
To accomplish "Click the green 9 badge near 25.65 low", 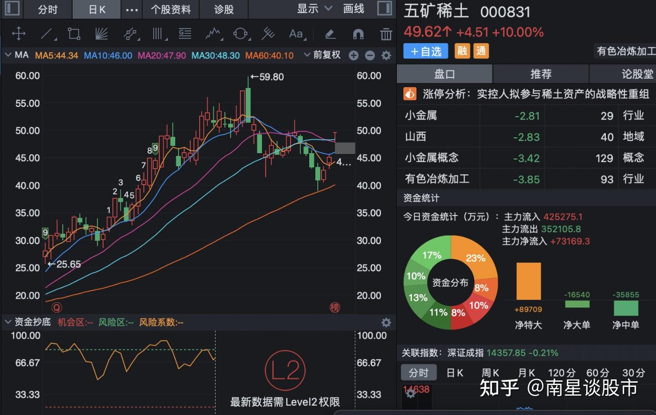I will (x=45, y=233).
